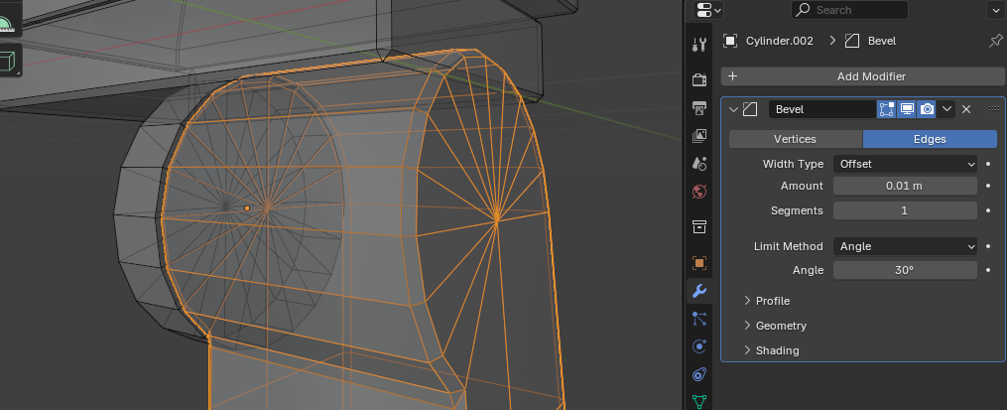Select the Measure tool in viewport toolbar
1007x410 pixels.
click(6, 25)
